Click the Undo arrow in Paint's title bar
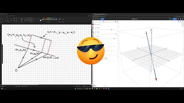The width and height of the screenshot is (184, 103). pyautogui.click(x=15, y=16)
